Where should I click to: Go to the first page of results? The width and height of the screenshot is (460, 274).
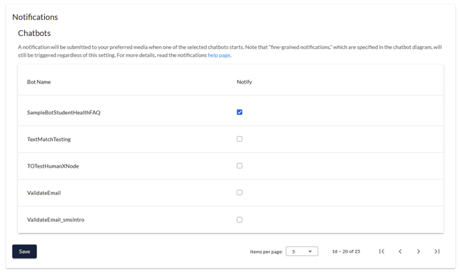point(381,251)
